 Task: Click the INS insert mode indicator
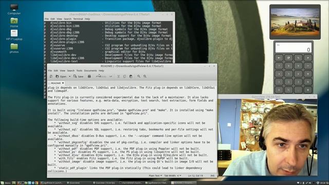212,176
